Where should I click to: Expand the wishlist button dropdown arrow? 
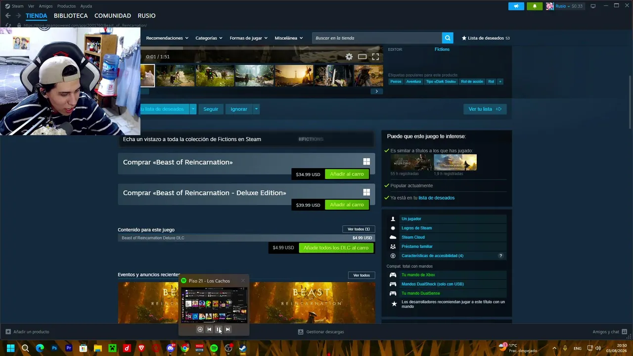coord(193,109)
